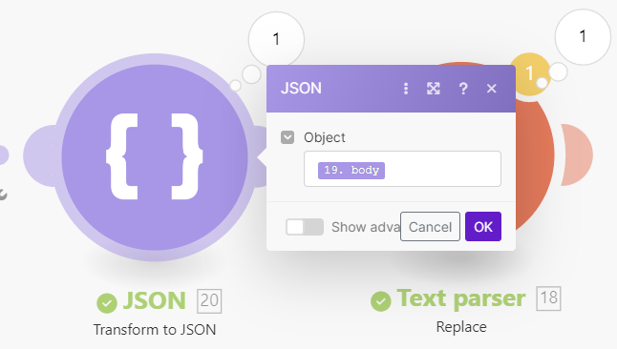Confirm settings with the OK button
This screenshot has width=617, height=349.
tap(483, 226)
